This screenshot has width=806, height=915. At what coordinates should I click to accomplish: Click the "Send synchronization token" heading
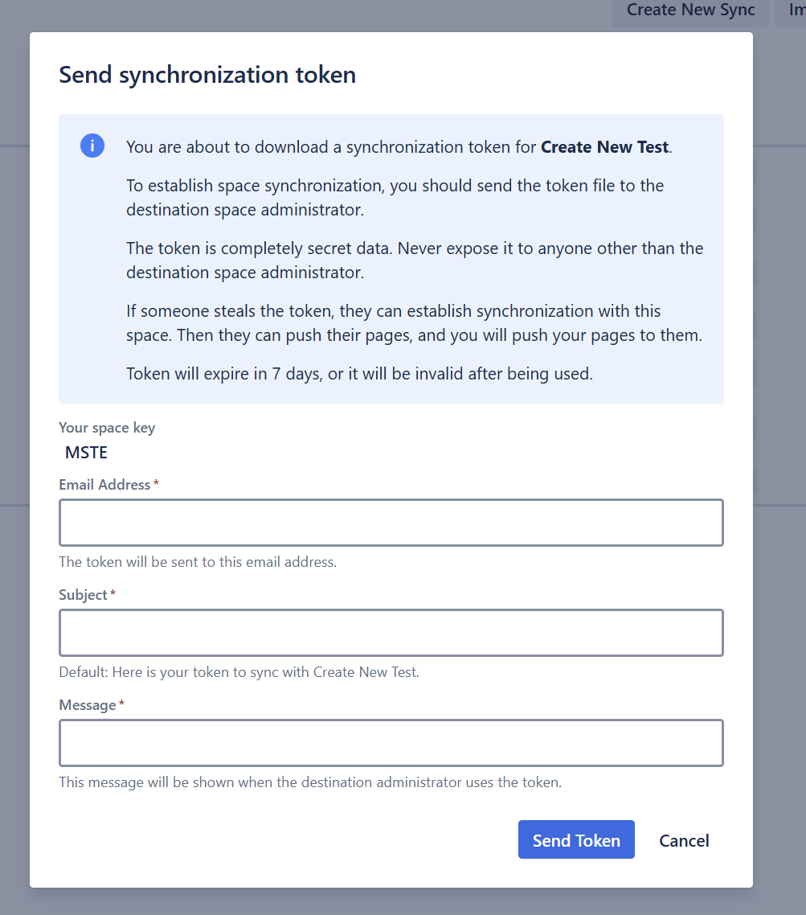coord(207,75)
